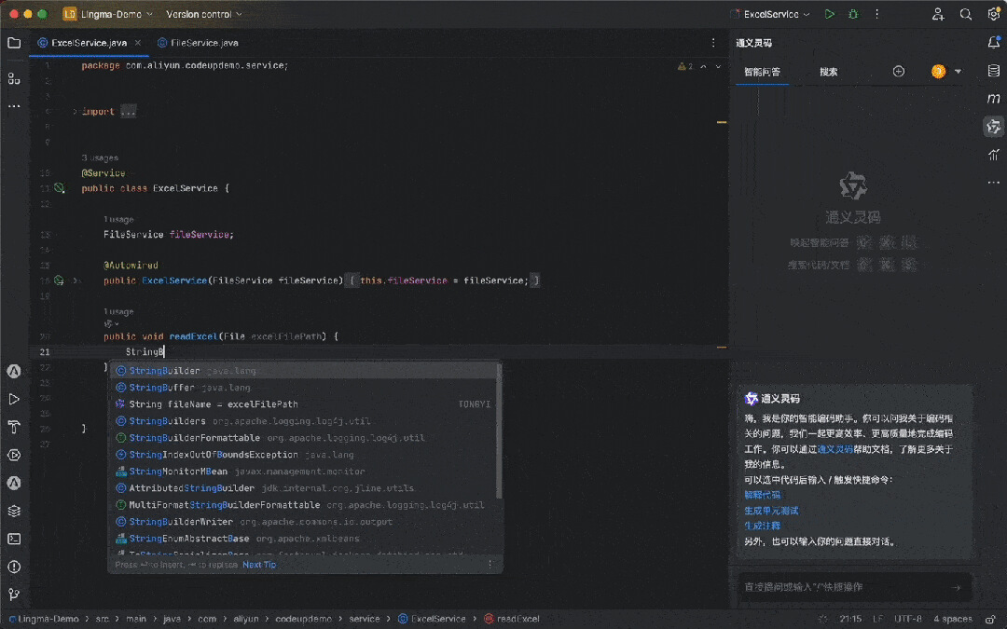Click the 生成单元测试 link

click(771, 511)
